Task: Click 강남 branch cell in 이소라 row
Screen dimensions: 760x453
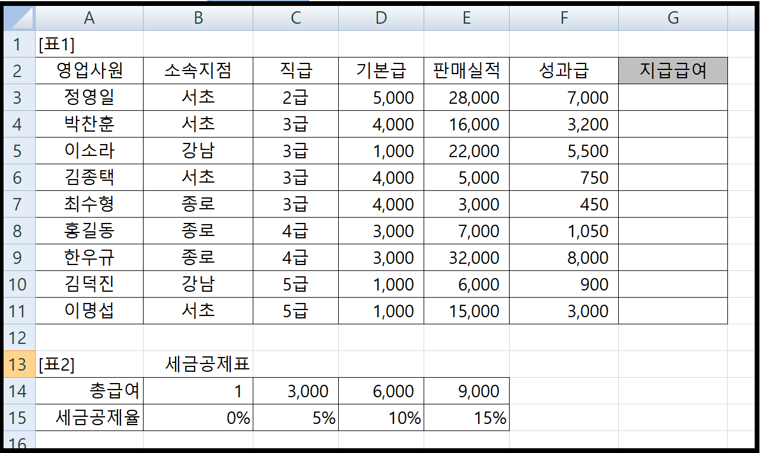Action: click(198, 151)
